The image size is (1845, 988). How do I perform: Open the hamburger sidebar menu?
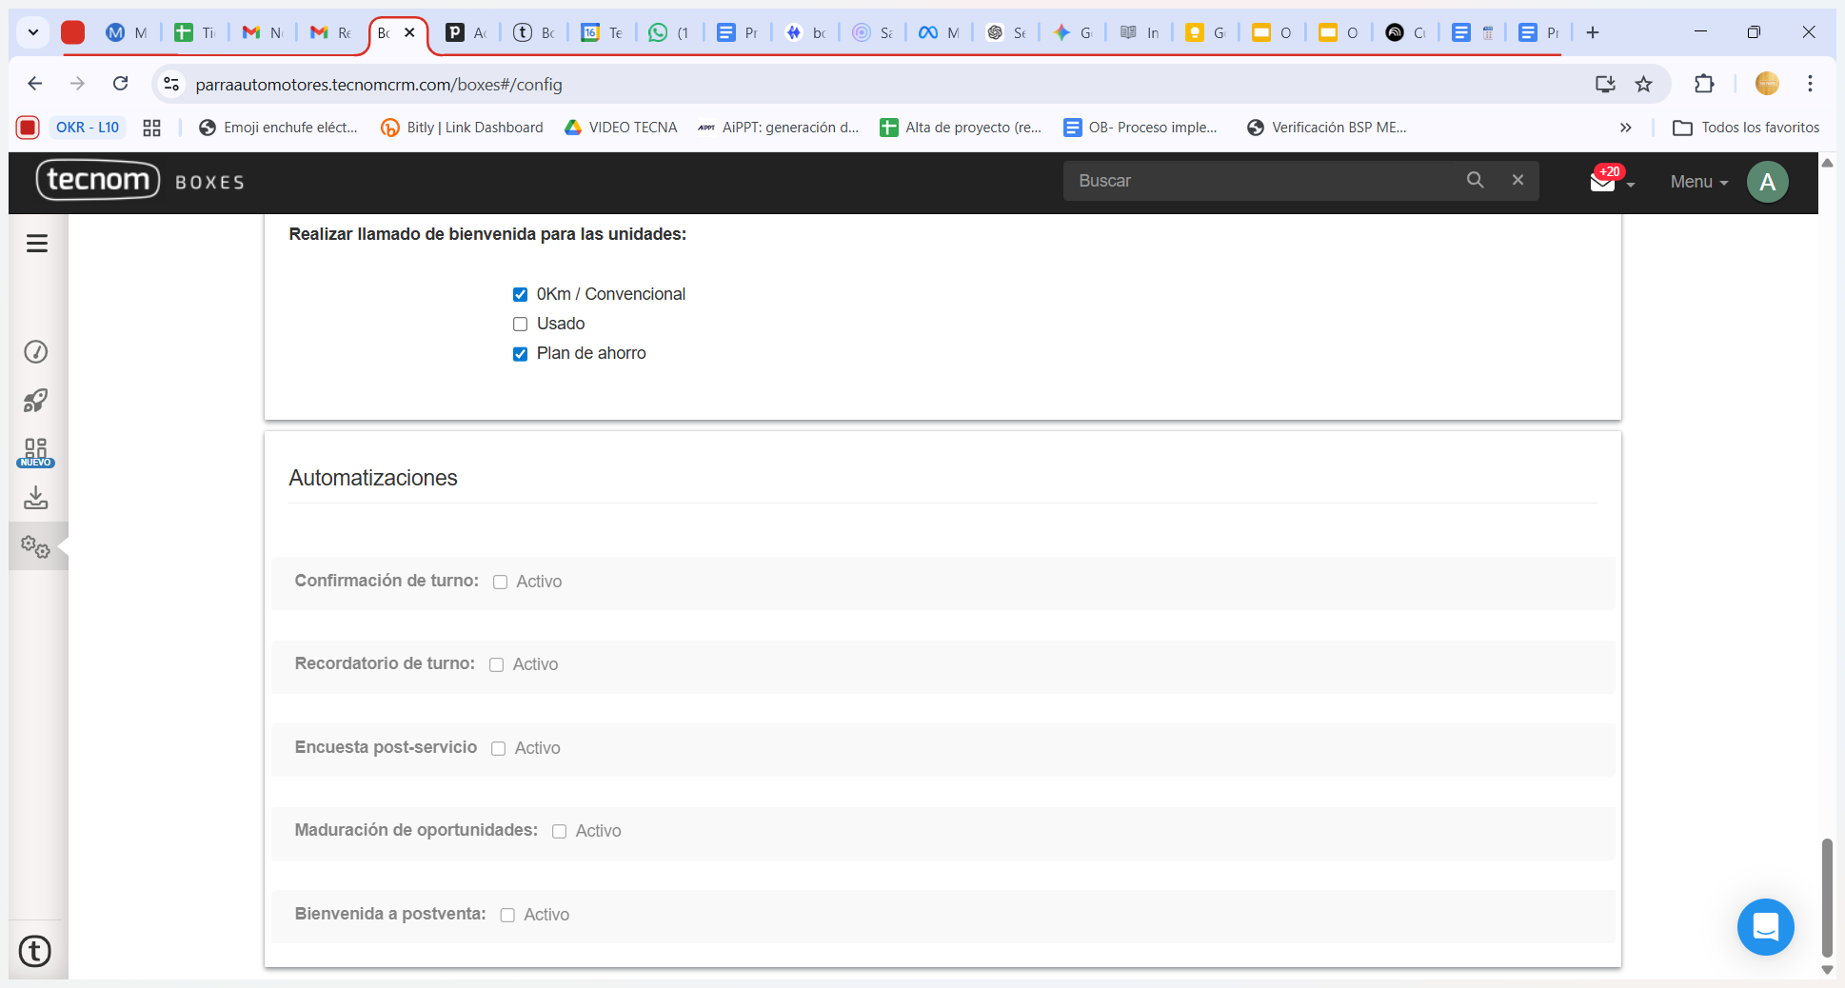click(37, 244)
